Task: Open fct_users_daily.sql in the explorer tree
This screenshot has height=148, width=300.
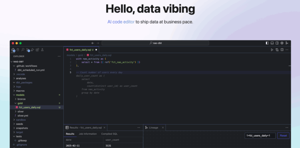Action: click(x=37, y=107)
